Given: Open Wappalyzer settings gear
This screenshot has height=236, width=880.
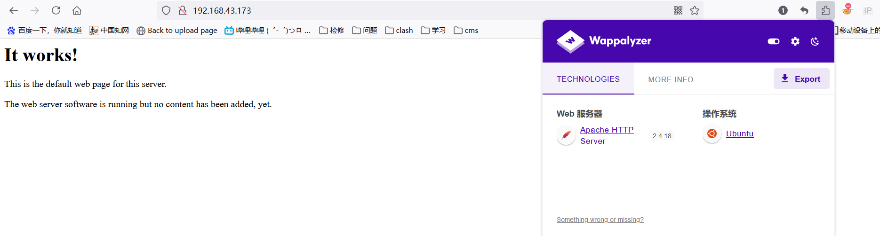Looking at the screenshot, I should point(795,41).
